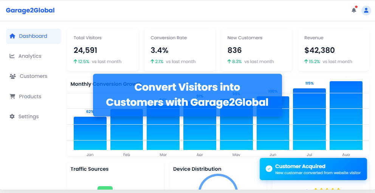This screenshot has width=375, height=193.
Task: Click the Products cart icon
Action: [x=12, y=96]
